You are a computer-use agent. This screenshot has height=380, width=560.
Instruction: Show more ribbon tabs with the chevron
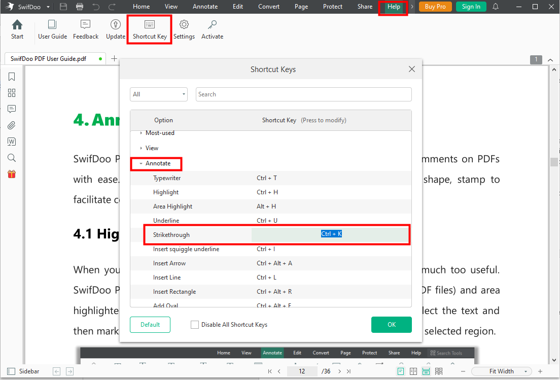(412, 7)
